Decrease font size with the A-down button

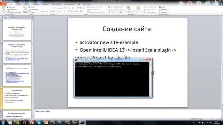62,8
